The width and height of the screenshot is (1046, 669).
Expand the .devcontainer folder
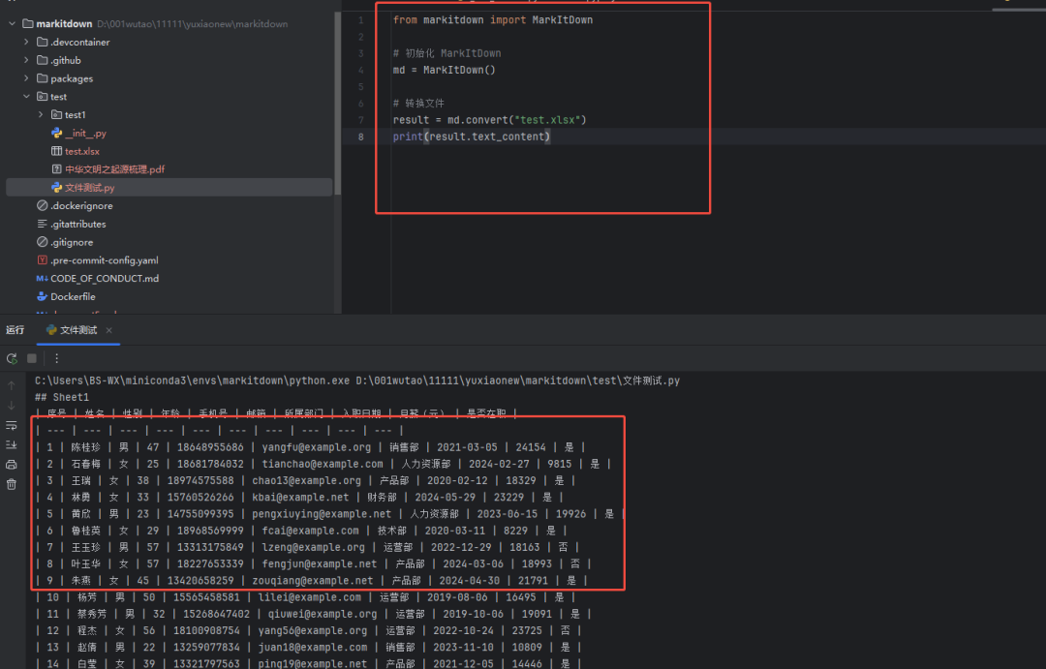[x=26, y=42]
